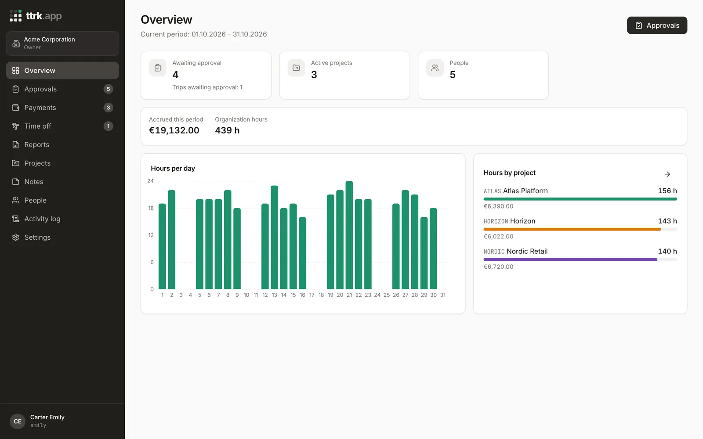Click the chart bar for day 30
This screenshot has height=439, width=703.
tap(433, 248)
